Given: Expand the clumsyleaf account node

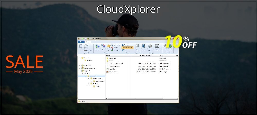Looking at the screenshot, I should pyautogui.click(x=80, y=66).
